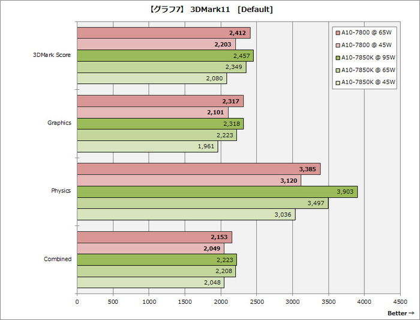This screenshot has height=320, width=420.
Task: Click the Graphics category label
Action: coord(59,123)
